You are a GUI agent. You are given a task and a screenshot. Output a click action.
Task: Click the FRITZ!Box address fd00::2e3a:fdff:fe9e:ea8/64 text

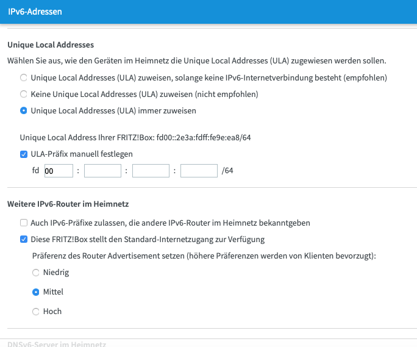pyautogui.click(x=204, y=138)
